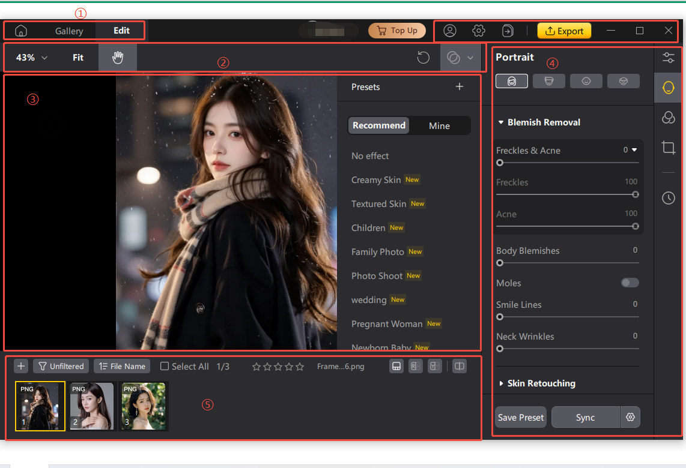Viewport: 686px width, 468px height.
Task: Enable the Moles removal switch
Action: pos(630,283)
